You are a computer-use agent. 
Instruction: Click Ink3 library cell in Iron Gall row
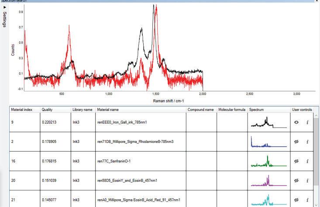coord(83,122)
